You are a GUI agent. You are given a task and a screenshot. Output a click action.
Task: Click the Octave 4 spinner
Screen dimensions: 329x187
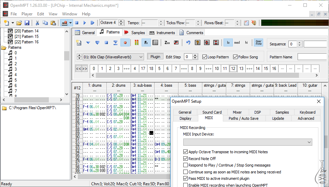pyautogui.click(x=121, y=23)
